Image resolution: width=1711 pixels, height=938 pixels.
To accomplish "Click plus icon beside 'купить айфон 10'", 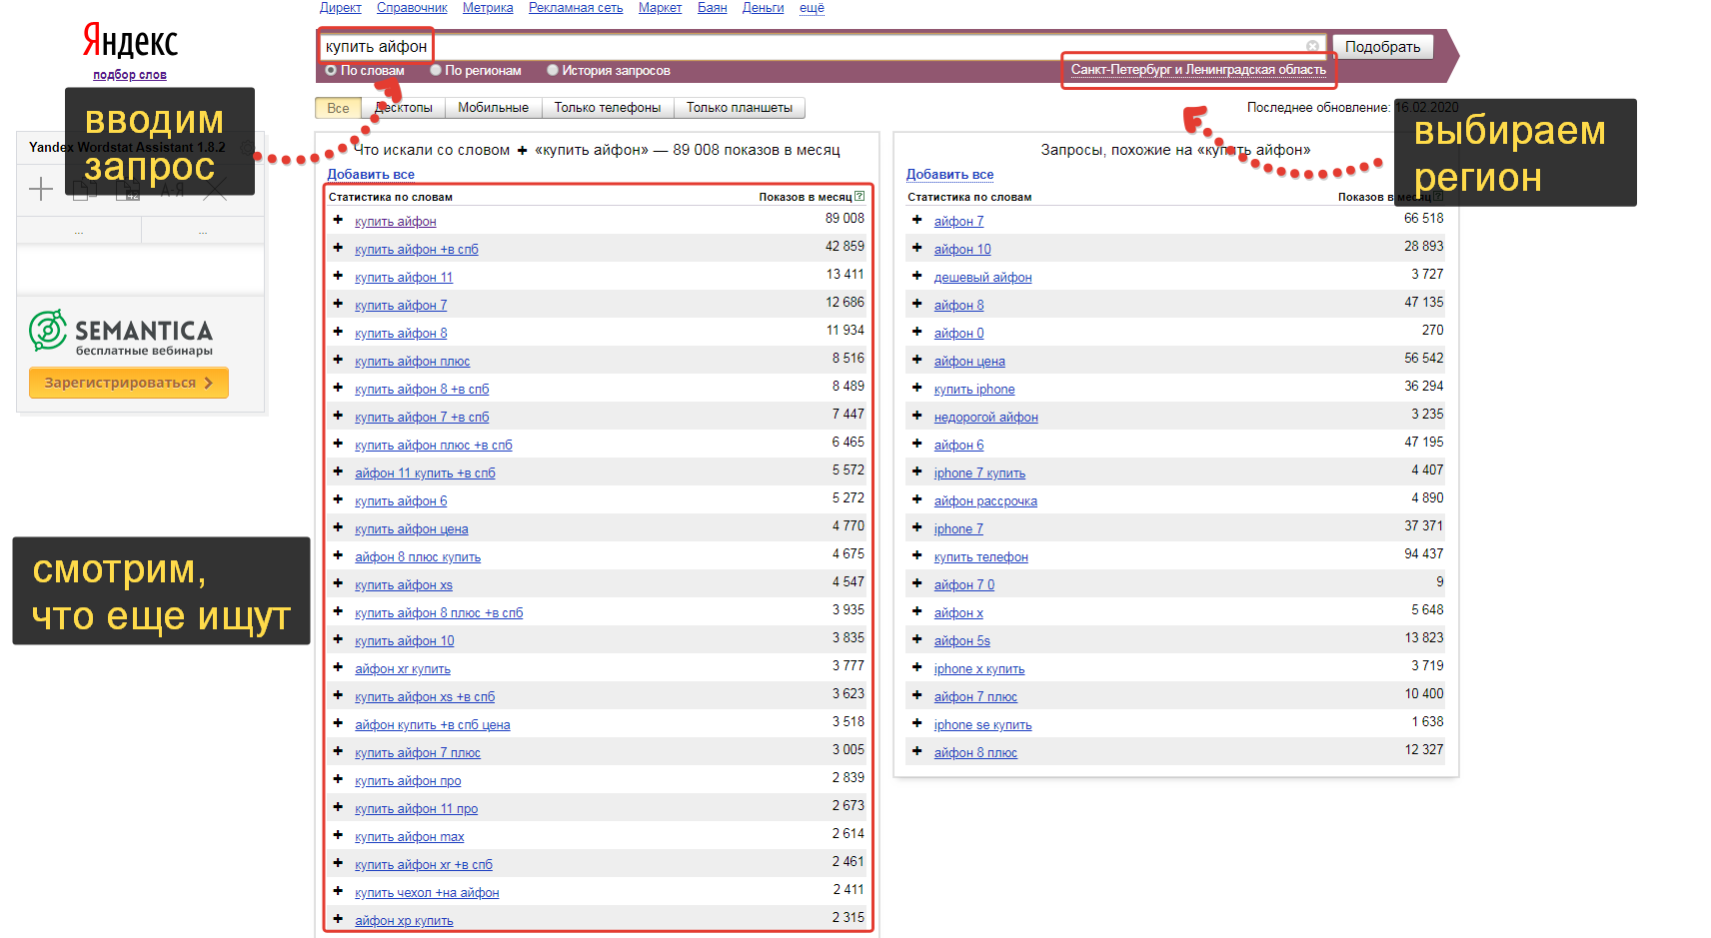I will click(338, 639).
